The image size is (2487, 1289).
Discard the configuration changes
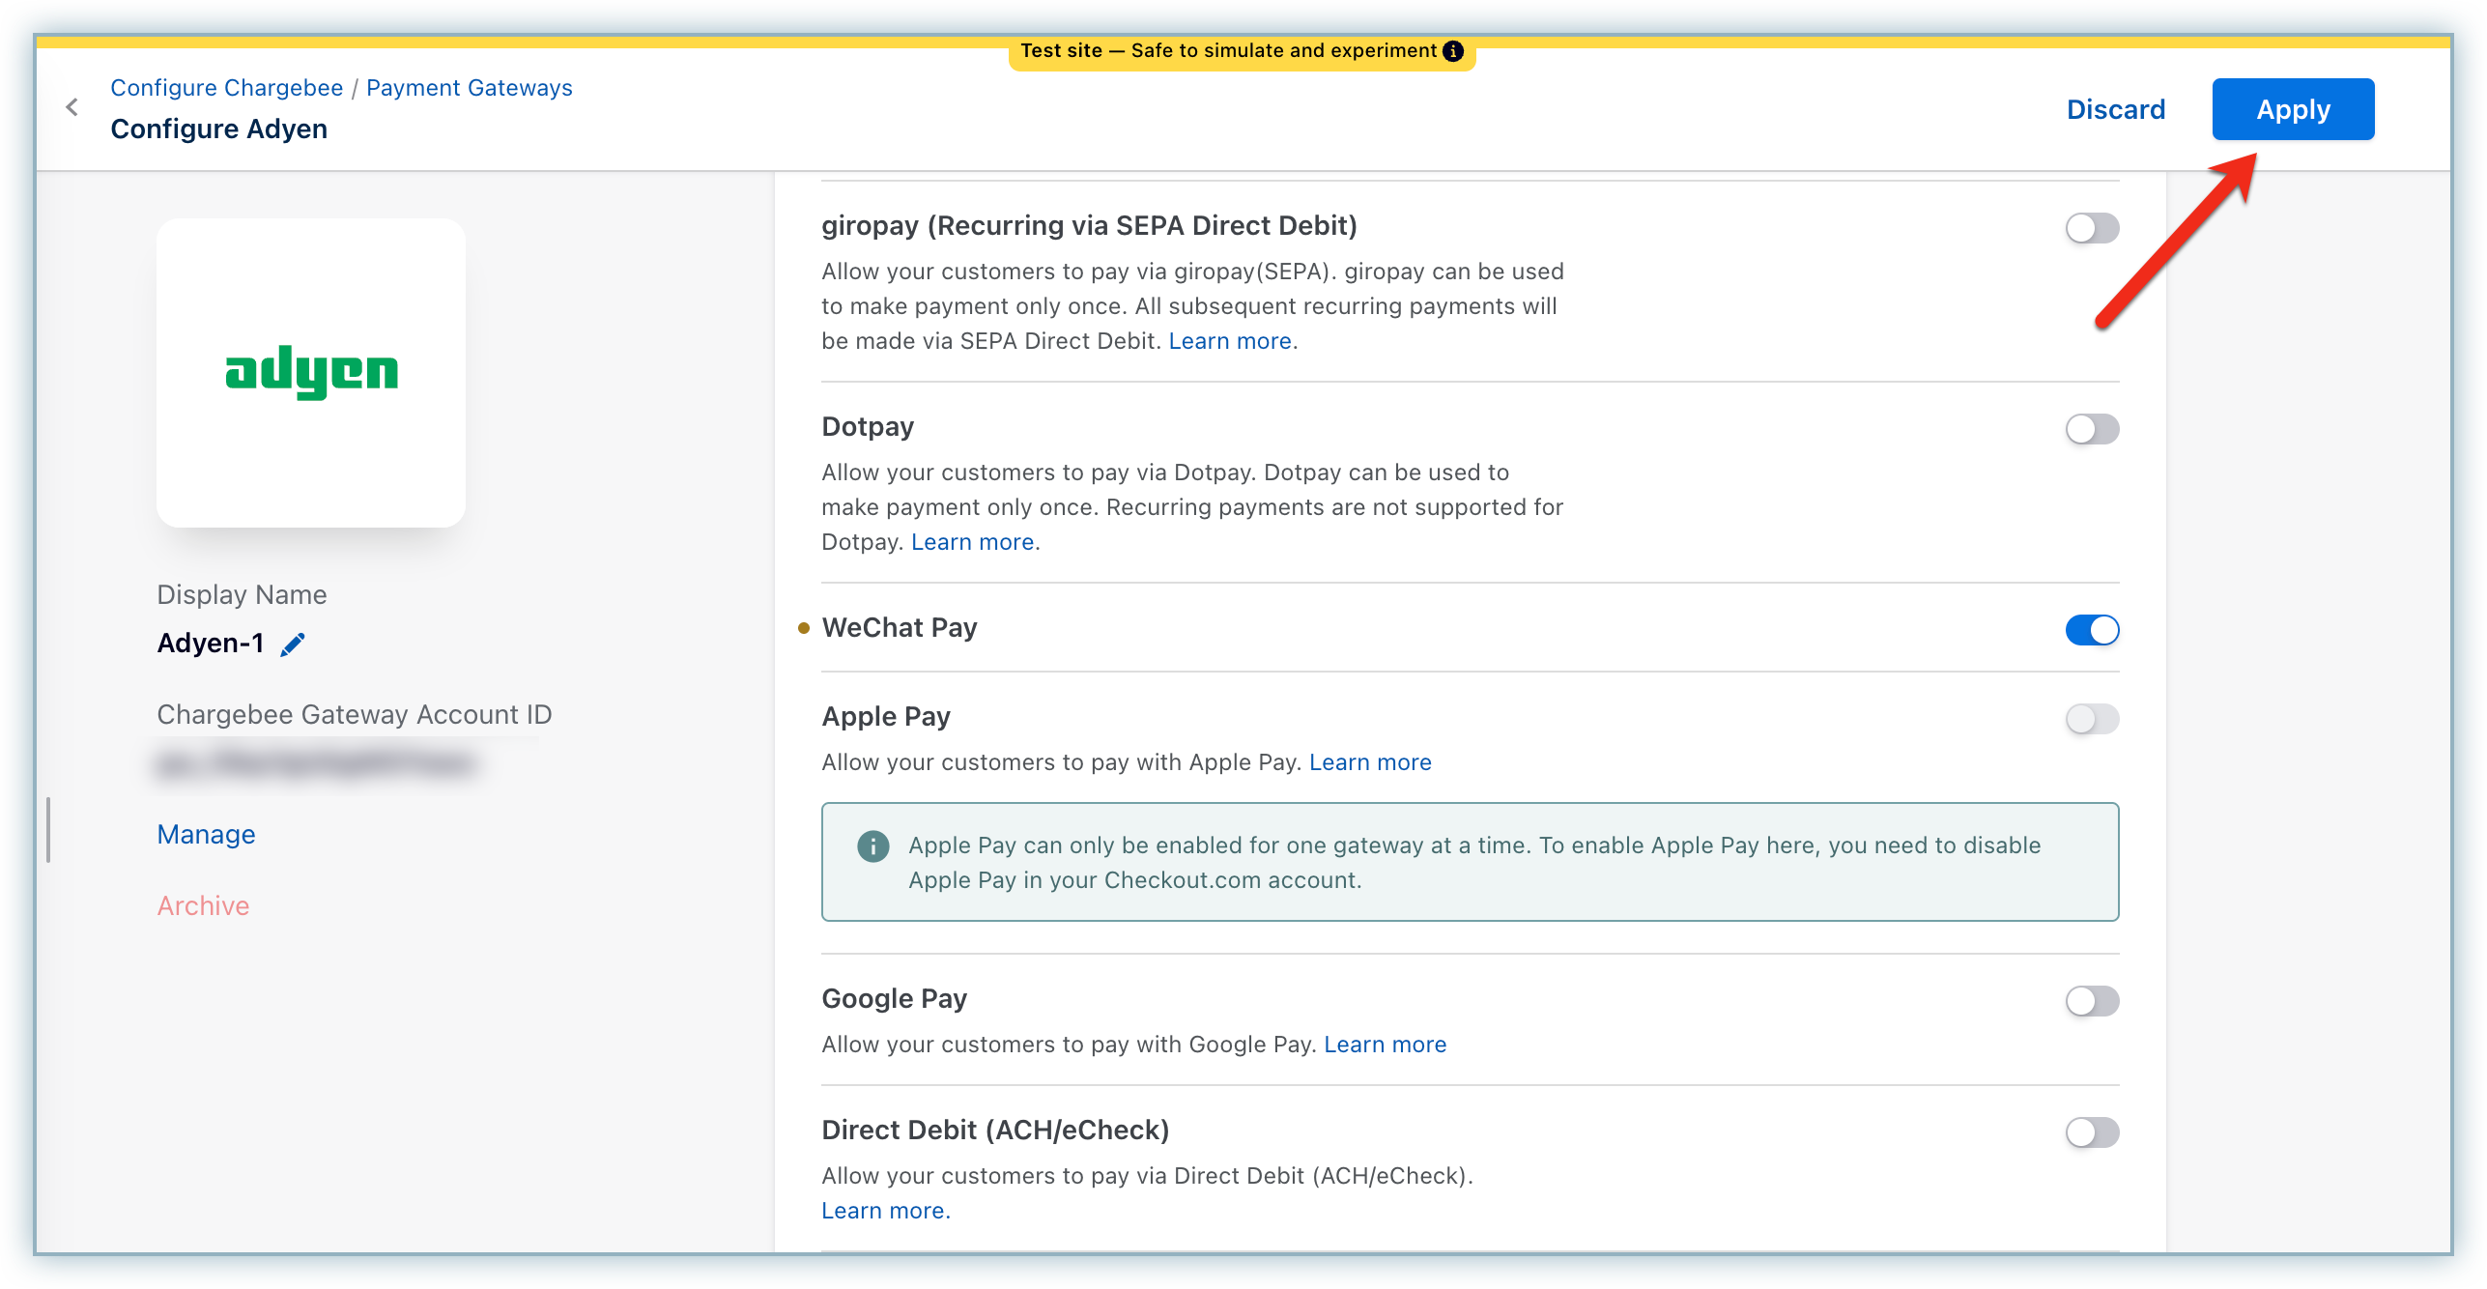(2115, 109)
